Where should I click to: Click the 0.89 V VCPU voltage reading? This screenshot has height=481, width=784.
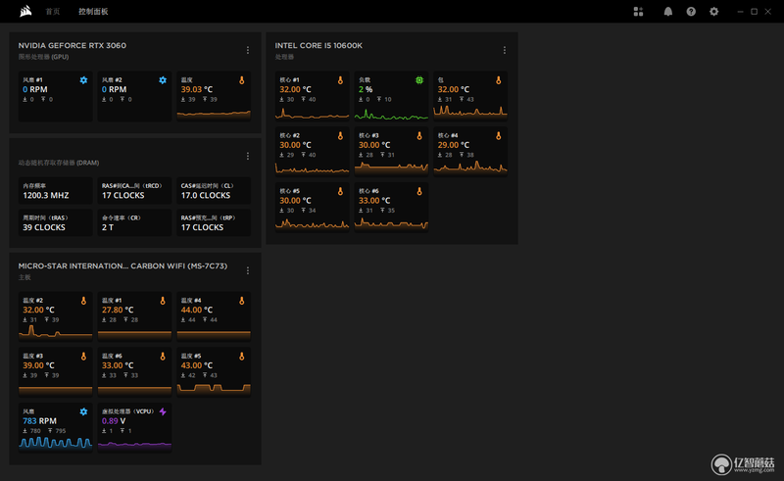pos(114,421)
